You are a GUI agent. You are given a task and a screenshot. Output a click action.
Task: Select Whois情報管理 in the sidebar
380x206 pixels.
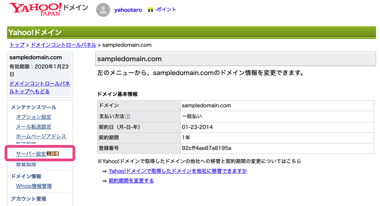34,186
